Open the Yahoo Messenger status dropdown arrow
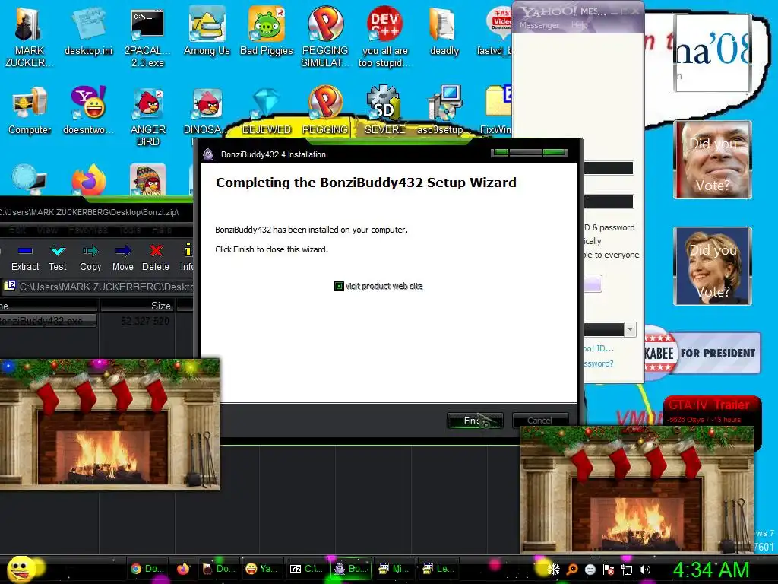778x584 pixels. coord(630,329)
